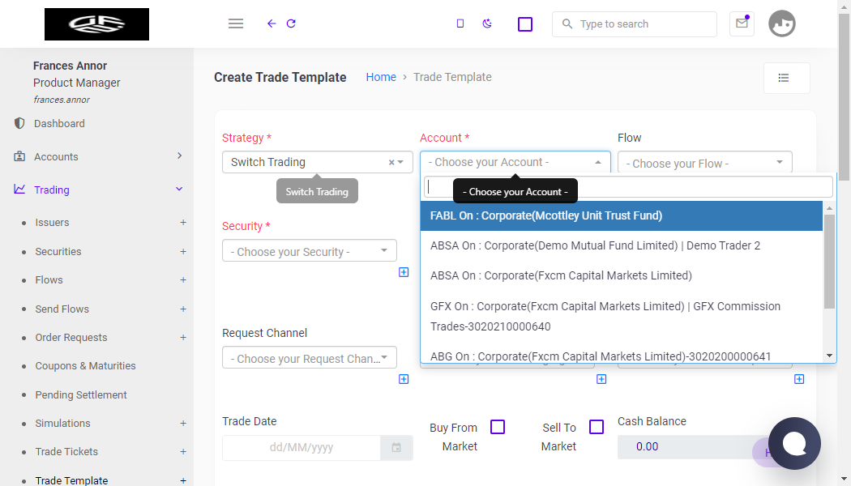Select GFX On GFX Commission Trades option
851x486 pixels.
tap(622, 316)
